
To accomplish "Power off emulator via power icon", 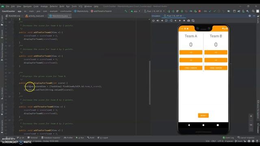I will [x=154, y=21].
